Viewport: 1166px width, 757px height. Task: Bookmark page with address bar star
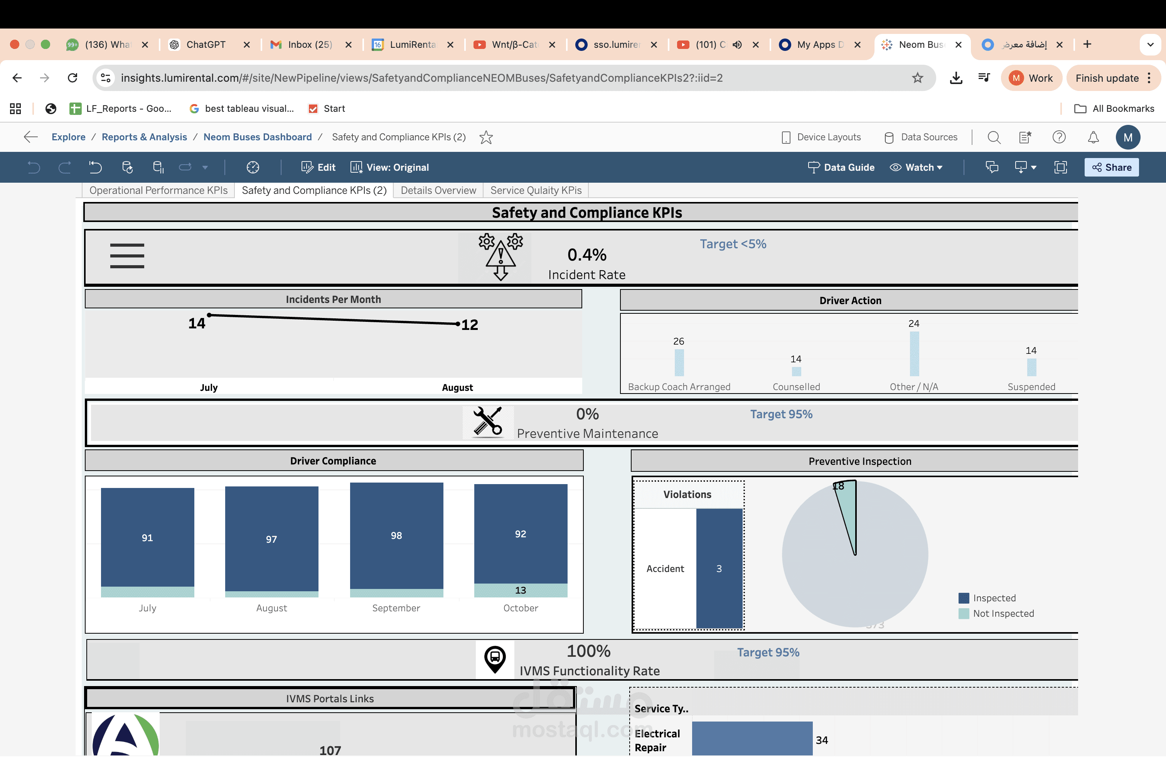(917, 78)
